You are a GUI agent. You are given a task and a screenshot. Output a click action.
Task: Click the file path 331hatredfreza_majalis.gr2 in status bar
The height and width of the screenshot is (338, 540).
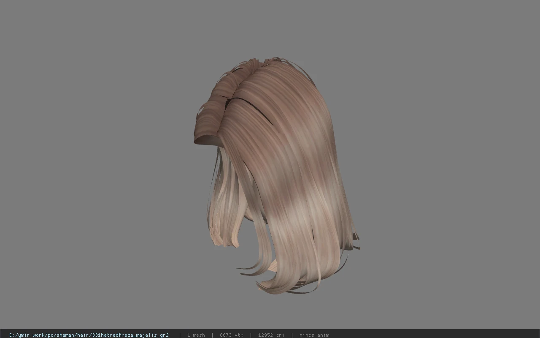[x=89, y=335]
